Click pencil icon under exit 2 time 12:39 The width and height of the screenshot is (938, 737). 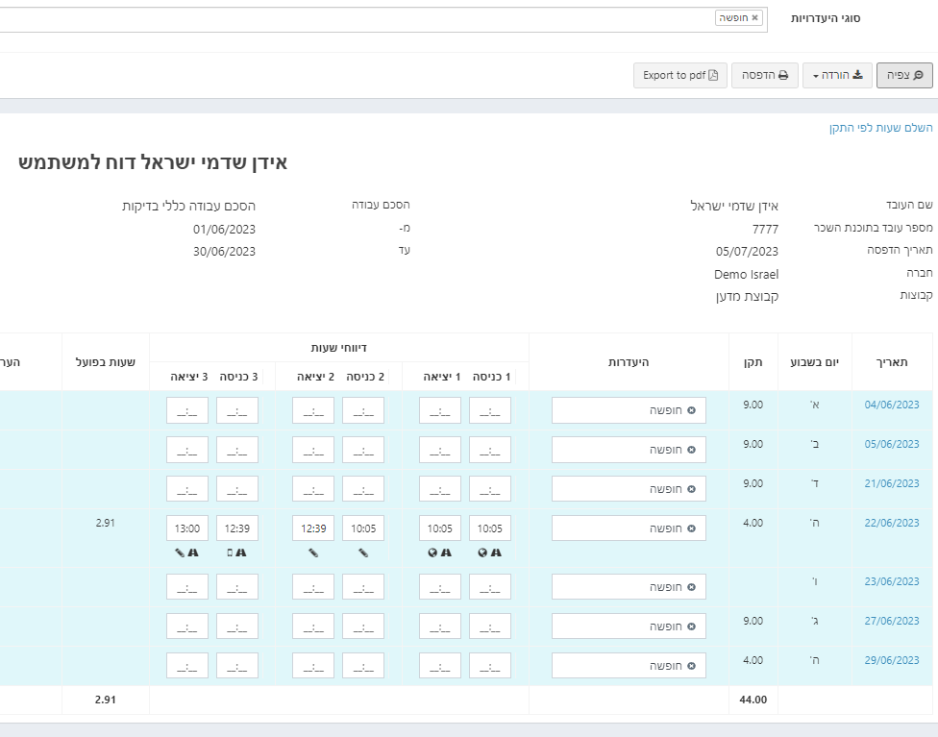click(x=313, y=553)
